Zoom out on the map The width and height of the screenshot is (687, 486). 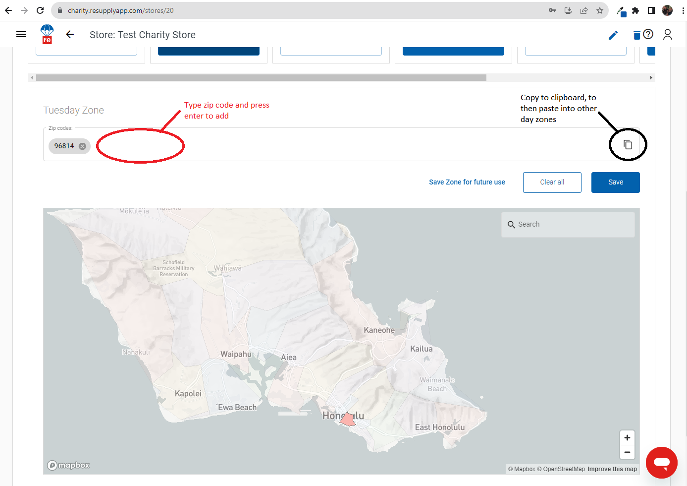click(x=627, y=452)
